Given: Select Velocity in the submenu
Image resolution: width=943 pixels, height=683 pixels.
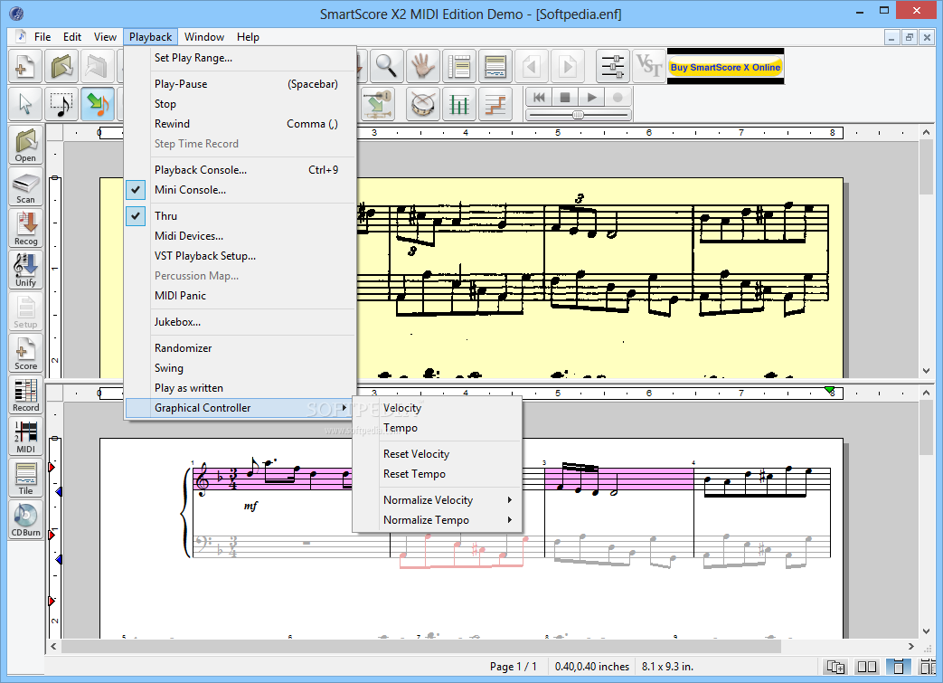Looking at the screenshot, I should (438, 407).
